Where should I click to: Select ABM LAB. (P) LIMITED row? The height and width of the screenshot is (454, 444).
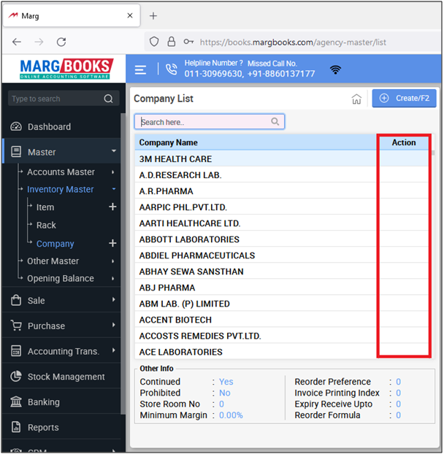click(x=282, y=304)
